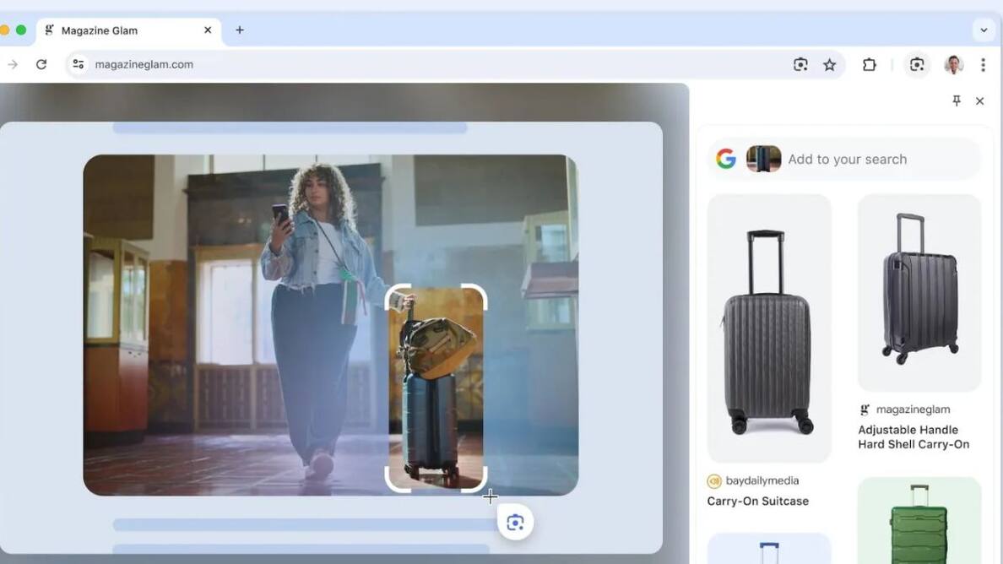Click the floating Lens search button on page
The width and height of the screenshot is (1003, 564).
pos(515,523)
